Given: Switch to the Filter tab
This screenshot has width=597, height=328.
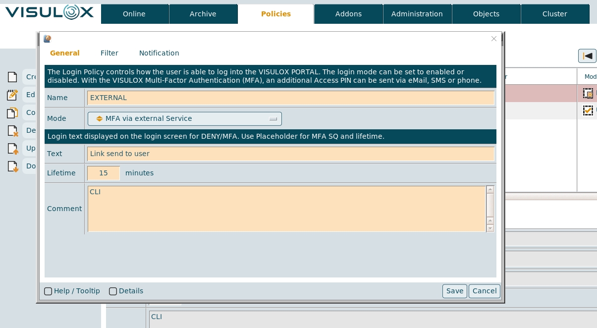Looking at the screenshot, I should (109, 53).
